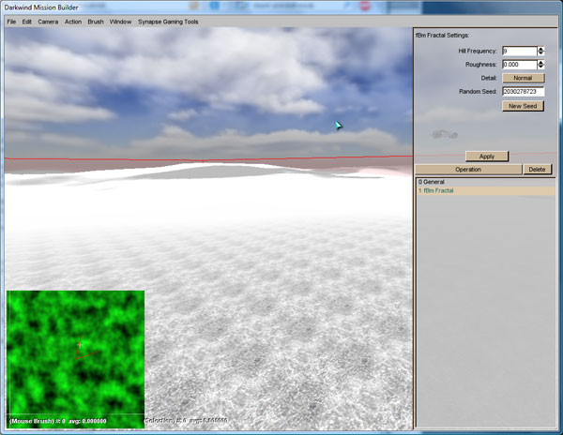
Task: Select the 0 General operation entry
Action: click(485, 181)
